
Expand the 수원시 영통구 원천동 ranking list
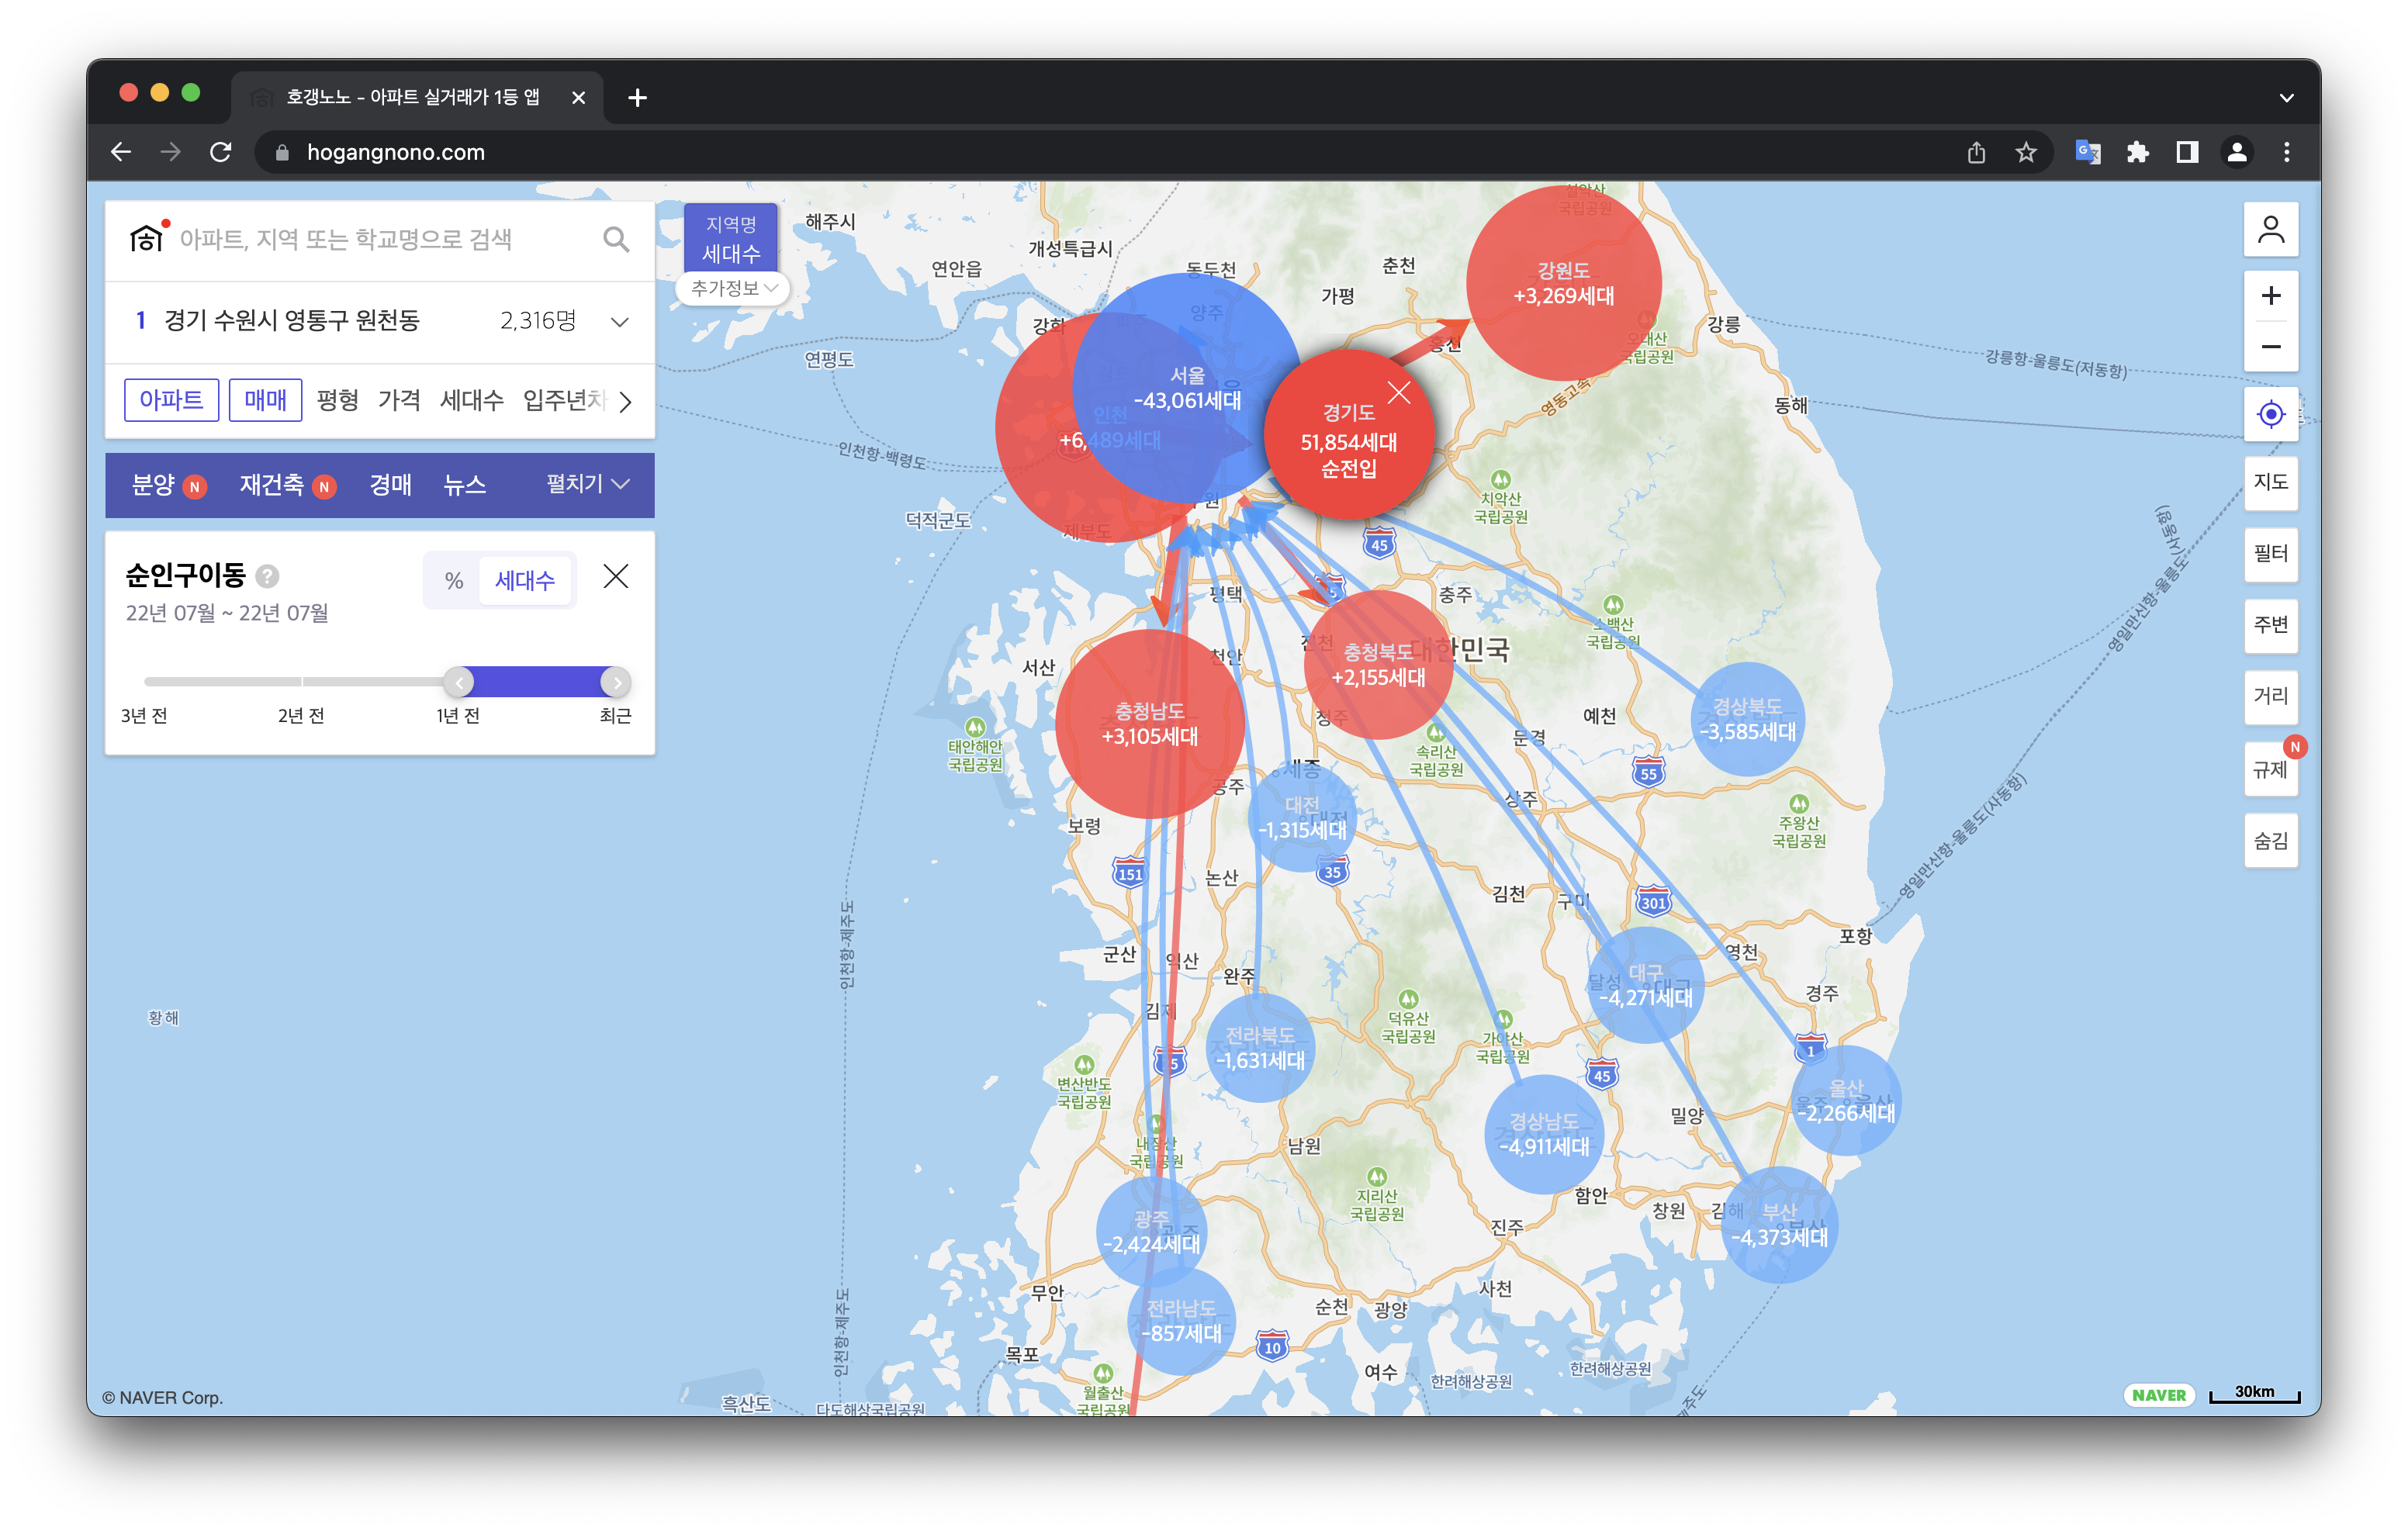[x=619, y=322]
